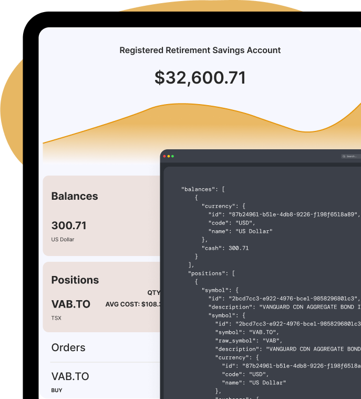Click the "cash": 300.71 code line

(x=225, y=248)
